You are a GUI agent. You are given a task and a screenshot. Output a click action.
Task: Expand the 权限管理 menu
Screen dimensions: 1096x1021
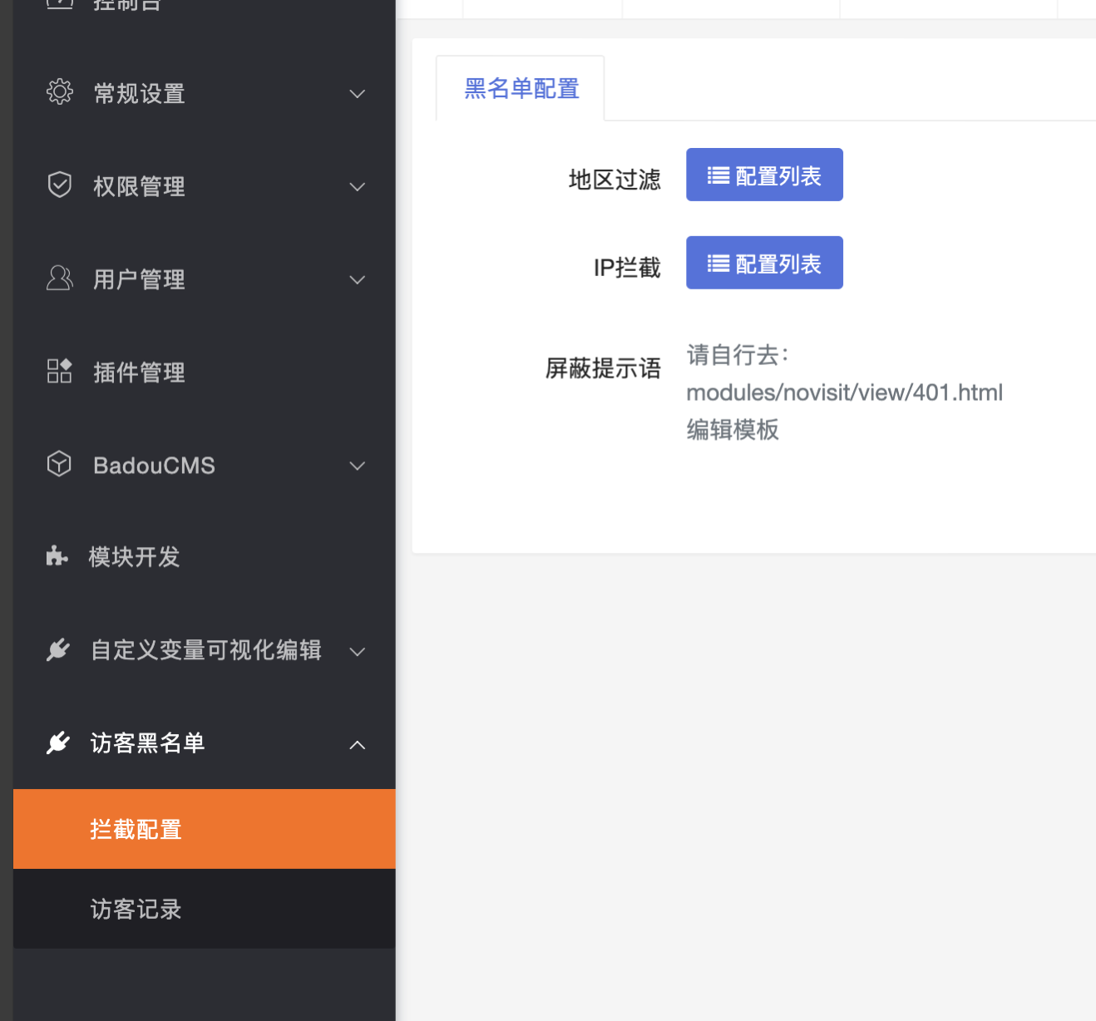point(357,187)
